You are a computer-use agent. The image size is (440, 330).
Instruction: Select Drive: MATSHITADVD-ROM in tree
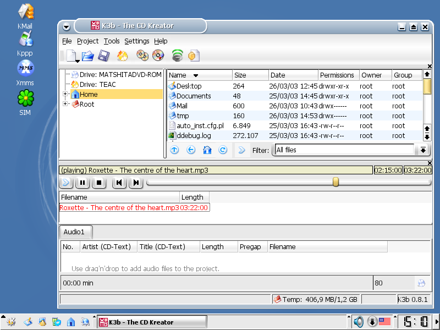[116, 74]
